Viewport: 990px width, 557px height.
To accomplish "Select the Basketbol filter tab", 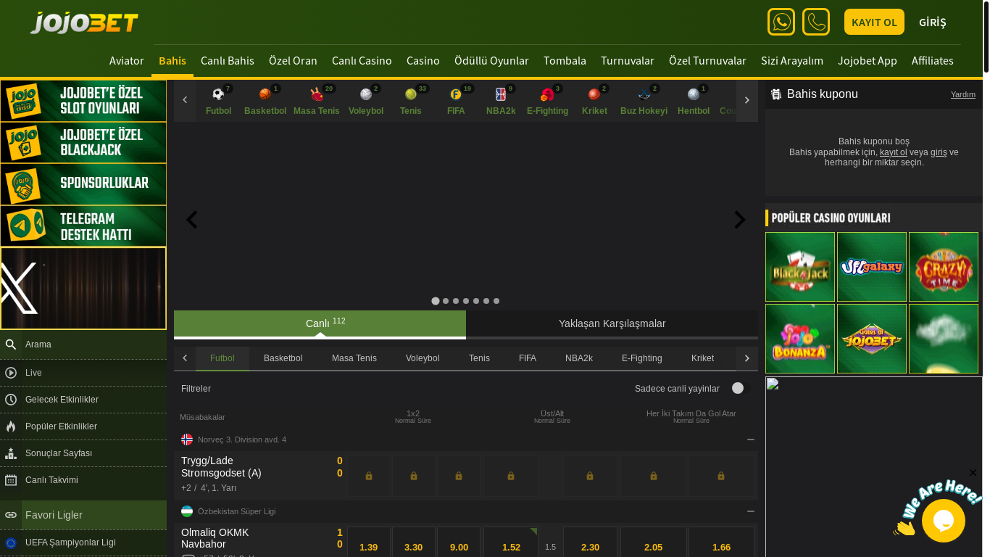I will [x=283, y=358].
